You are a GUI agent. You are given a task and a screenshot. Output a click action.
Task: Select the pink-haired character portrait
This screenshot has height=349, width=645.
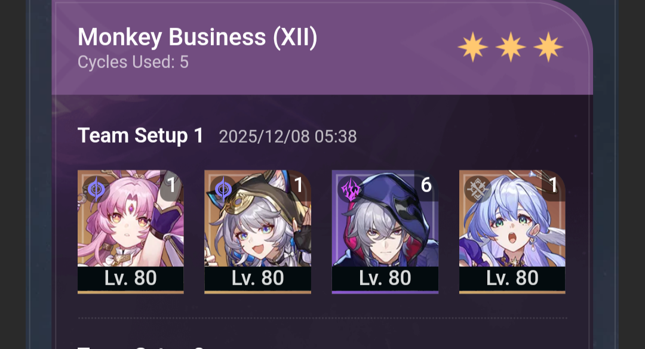(x=130, y=231)
